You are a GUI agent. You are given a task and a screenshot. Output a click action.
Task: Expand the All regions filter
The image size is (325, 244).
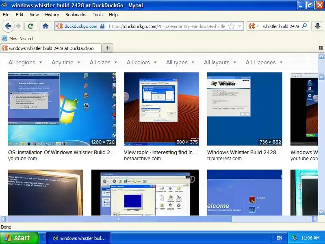coord(25,63)
